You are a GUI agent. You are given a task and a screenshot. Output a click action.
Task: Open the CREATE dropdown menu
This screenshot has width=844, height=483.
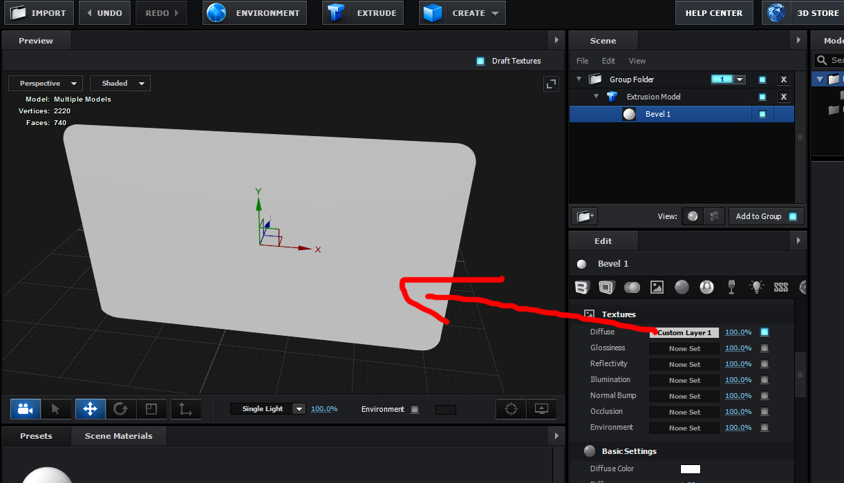[462, 12]
